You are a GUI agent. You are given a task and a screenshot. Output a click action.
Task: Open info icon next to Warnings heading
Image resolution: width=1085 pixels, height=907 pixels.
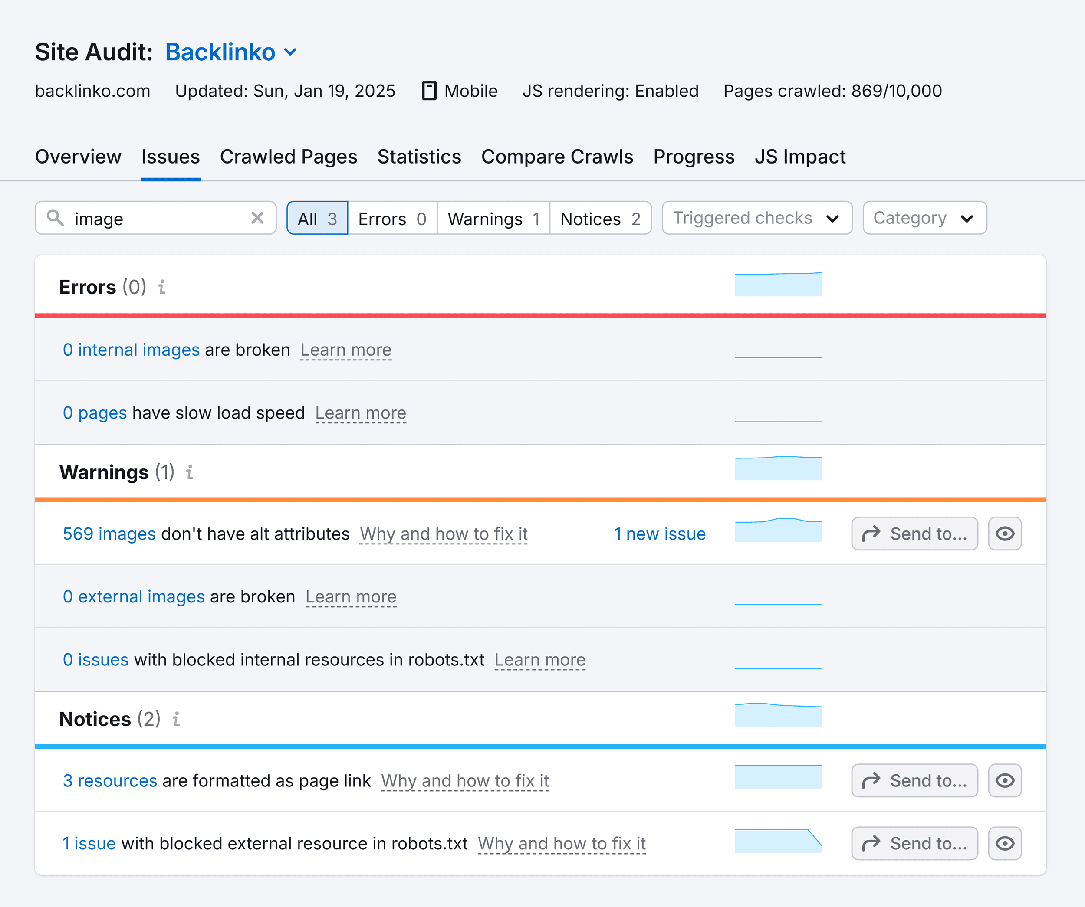[x=190, y=472]
